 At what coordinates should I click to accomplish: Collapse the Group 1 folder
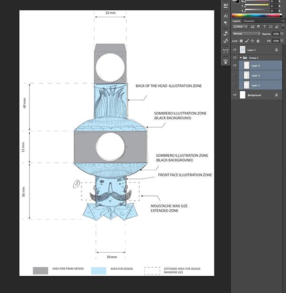(x=239, y=58)
